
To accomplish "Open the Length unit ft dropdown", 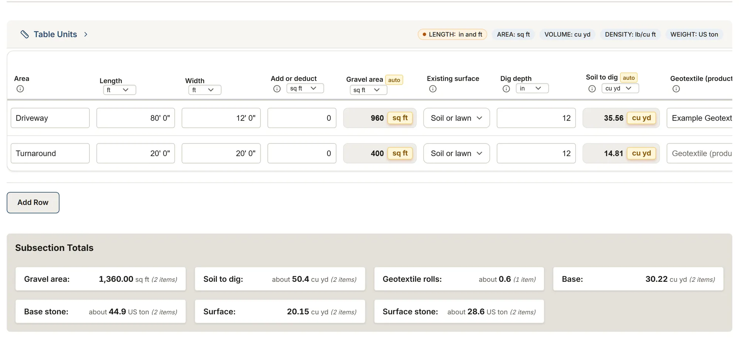I will click(x=119, y=90).
